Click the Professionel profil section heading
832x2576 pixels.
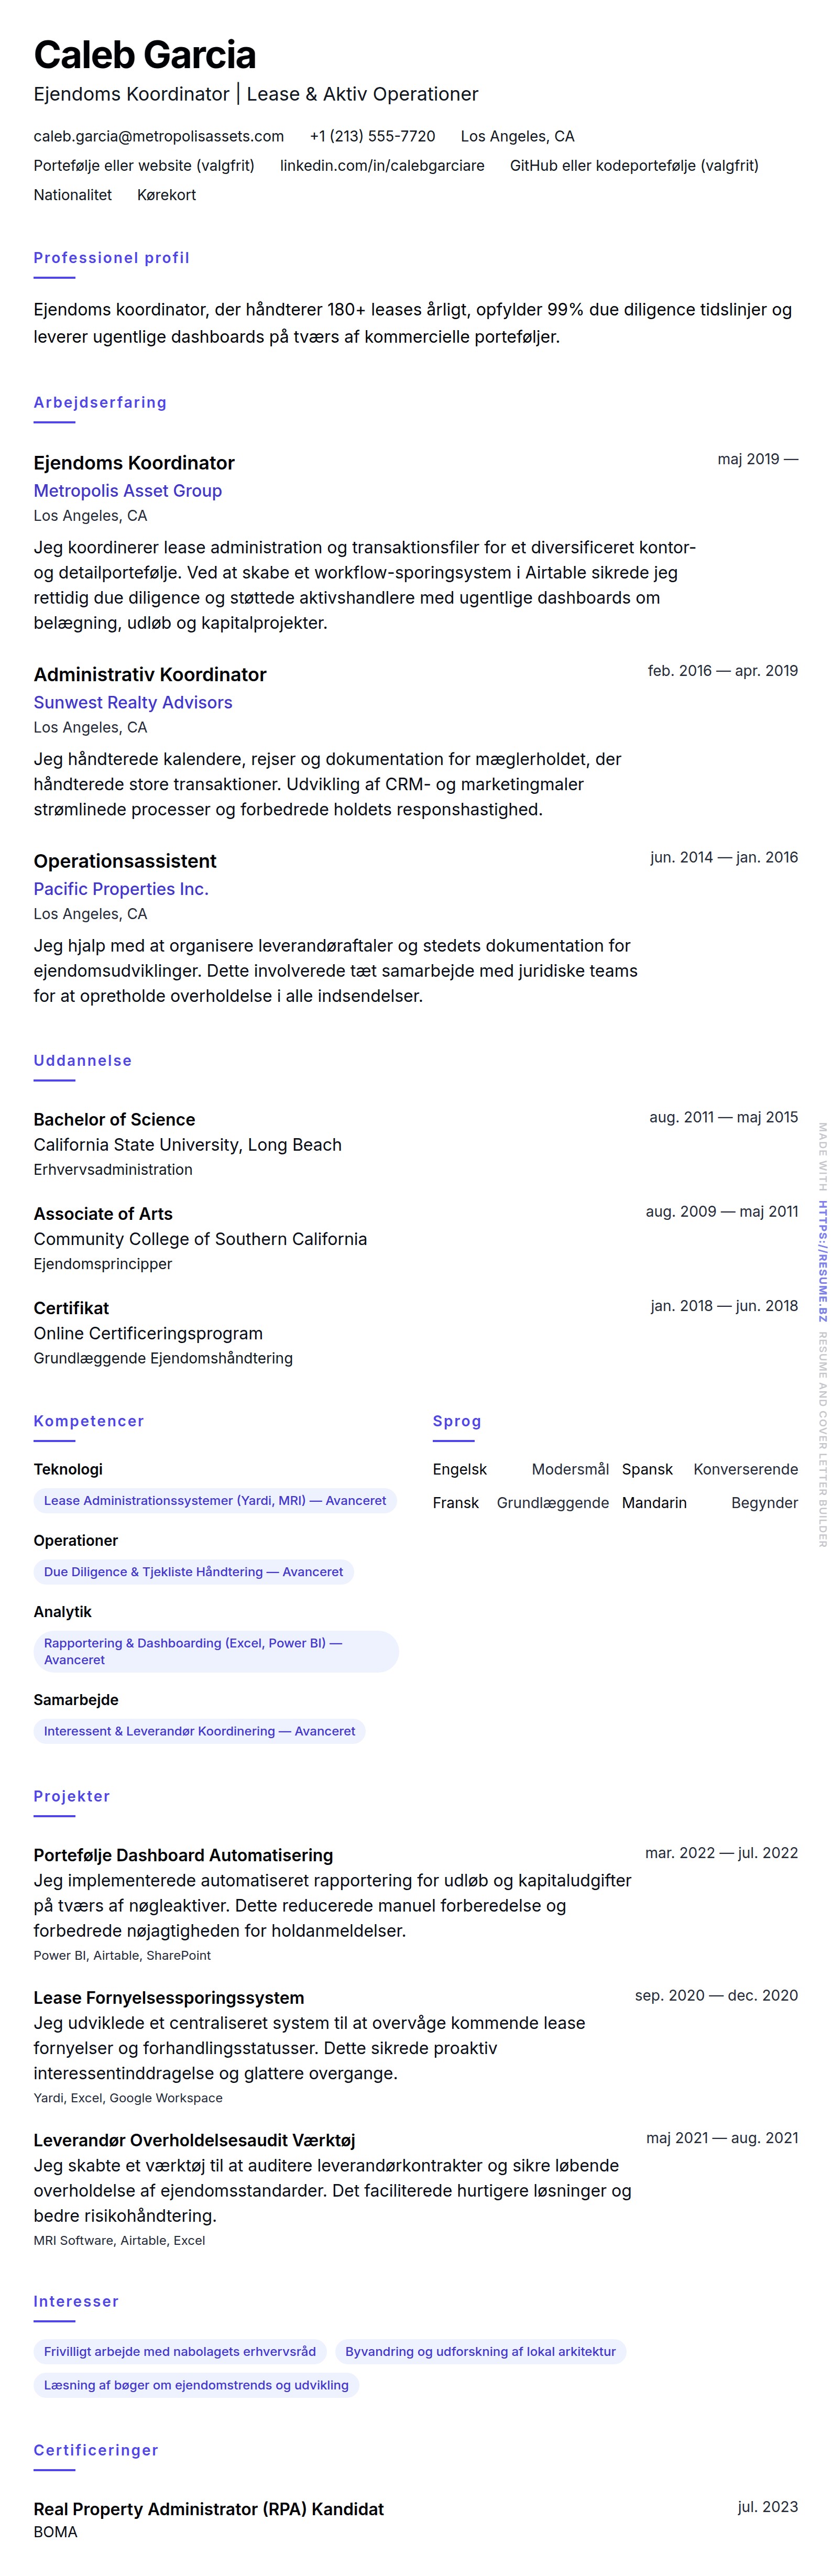pos(111,257)
